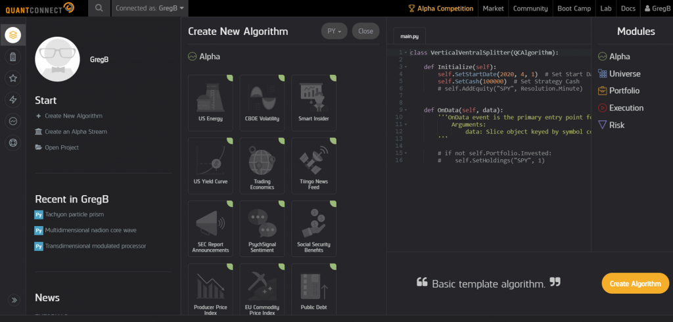
Task: Select the main.py tab
Action: pos(409,37)
